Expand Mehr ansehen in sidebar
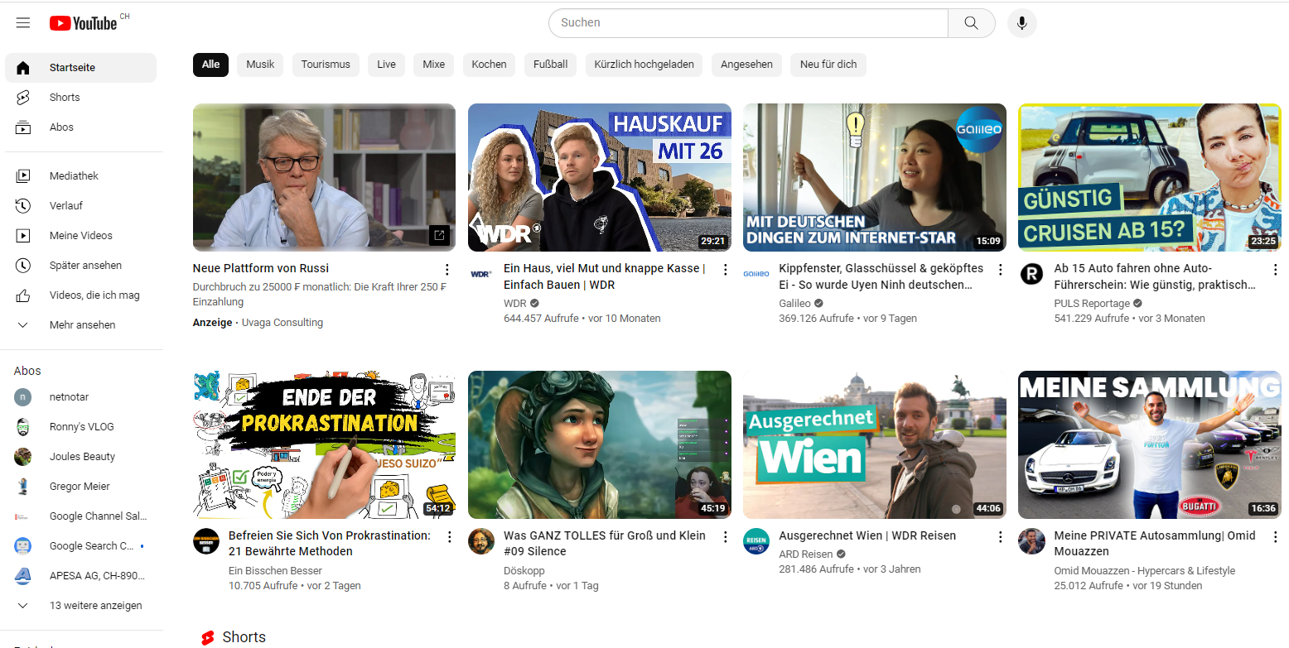This screenshot has height=648, width=1289. pos(80,325)
